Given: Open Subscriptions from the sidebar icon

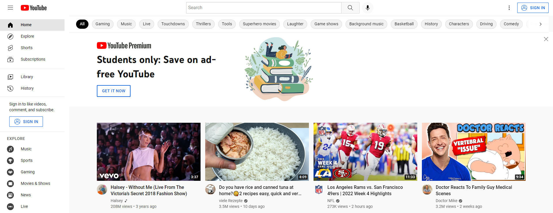Looking at the screenshot, I should point(10,60).
